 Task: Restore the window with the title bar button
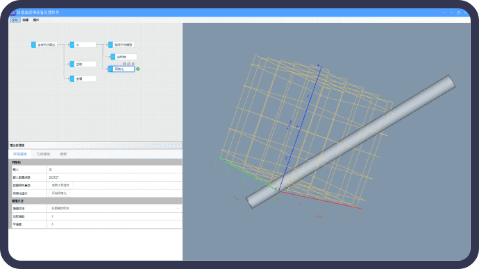point(459,12)
